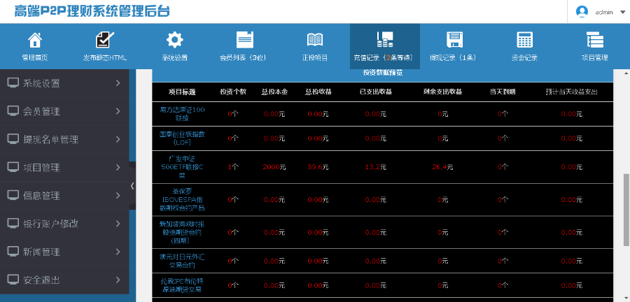The width and height of the screenshot is (630, 302).
Task: Open project link 澳元对日元外汇交易合约
Action: (182, 261)
